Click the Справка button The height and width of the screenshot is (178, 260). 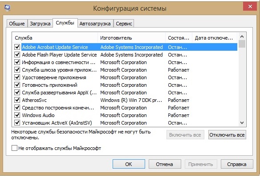pos(237,164)
